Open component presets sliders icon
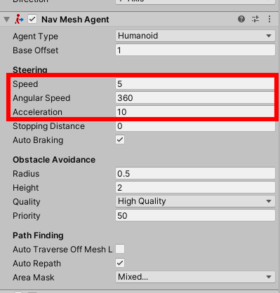 pos(255,19)
